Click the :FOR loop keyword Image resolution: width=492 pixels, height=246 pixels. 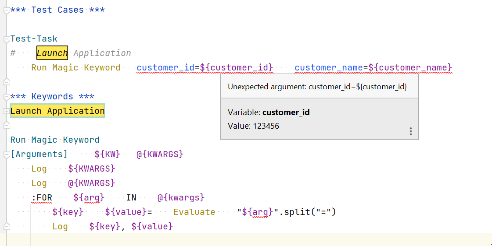tap(42, 198)
